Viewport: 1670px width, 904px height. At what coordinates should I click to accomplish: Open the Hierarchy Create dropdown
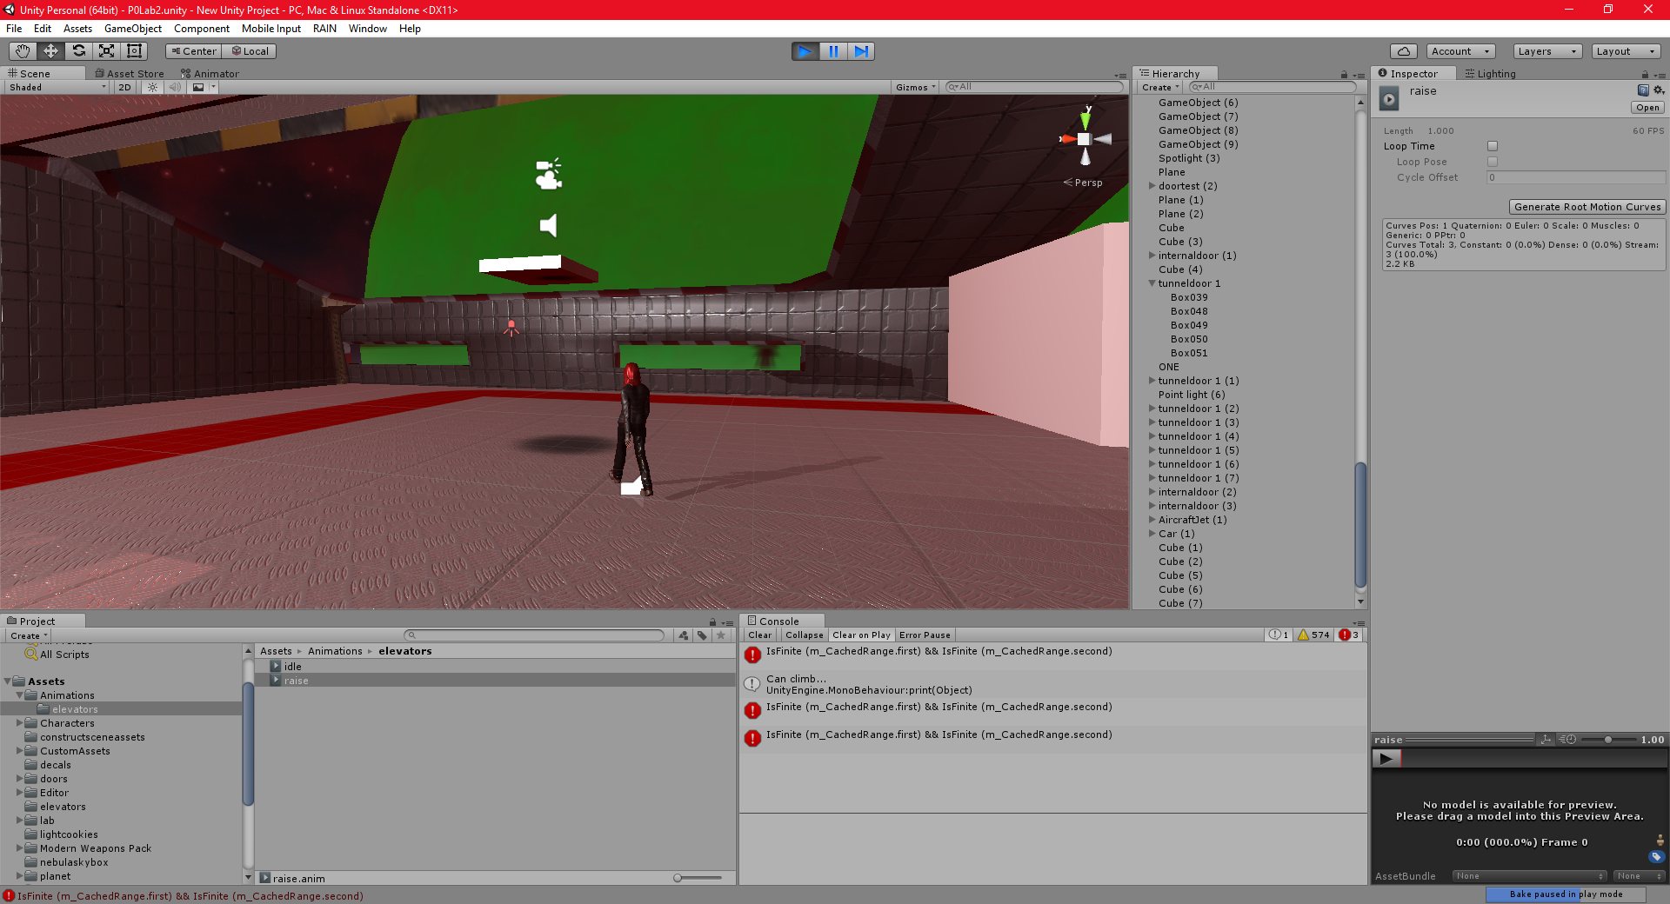point(1160,87)
